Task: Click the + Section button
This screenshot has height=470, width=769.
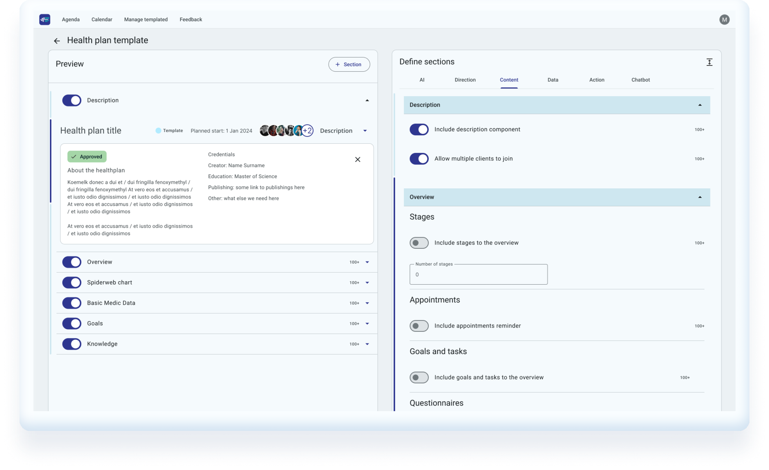Action: point(349,64)
